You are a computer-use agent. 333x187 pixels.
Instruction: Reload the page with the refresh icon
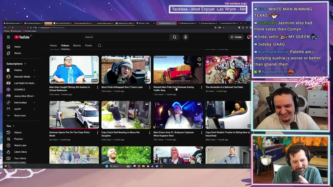pyautogui.click(x=12, y=28)
